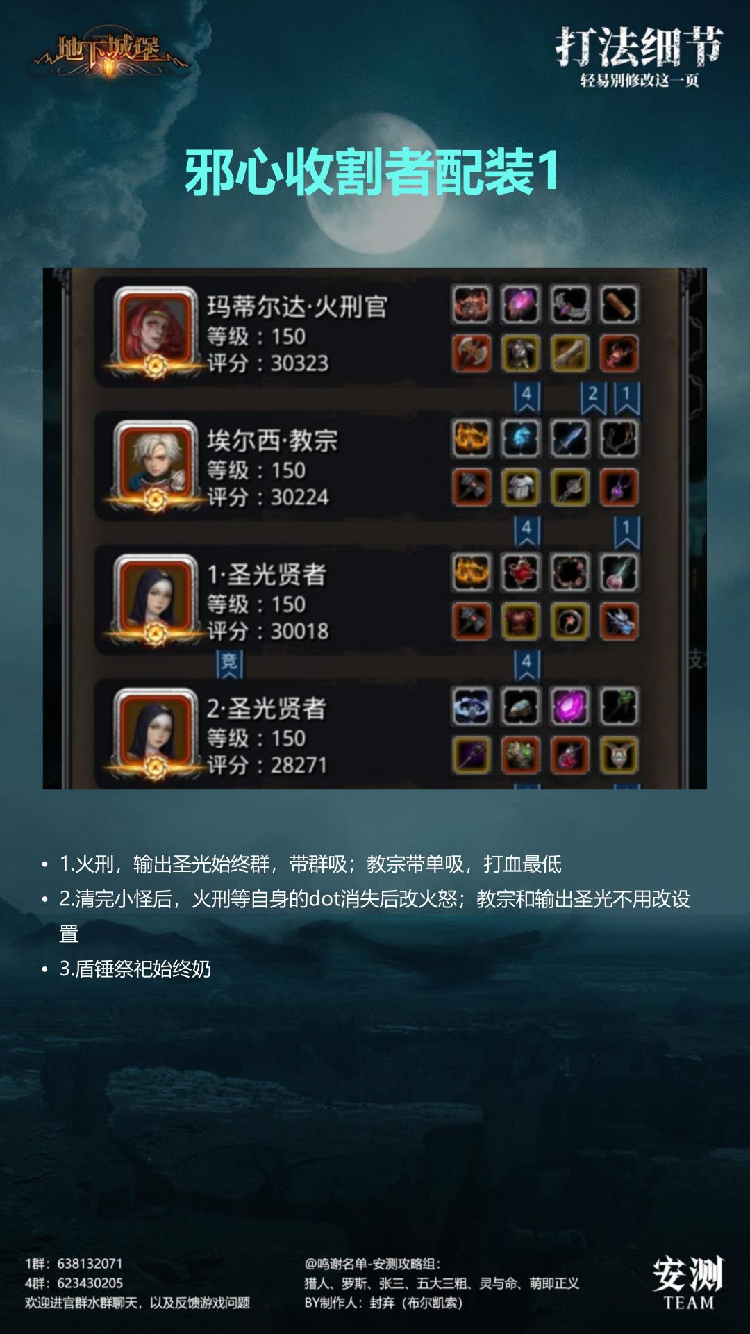Select the pink gem icon in 火刑官 row
This screenshot has height=1334, width=750.
click(521, 304)
